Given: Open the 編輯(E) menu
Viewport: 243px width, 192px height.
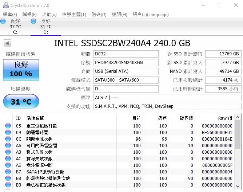Looking at the screenshot, I should click(29, 15).
